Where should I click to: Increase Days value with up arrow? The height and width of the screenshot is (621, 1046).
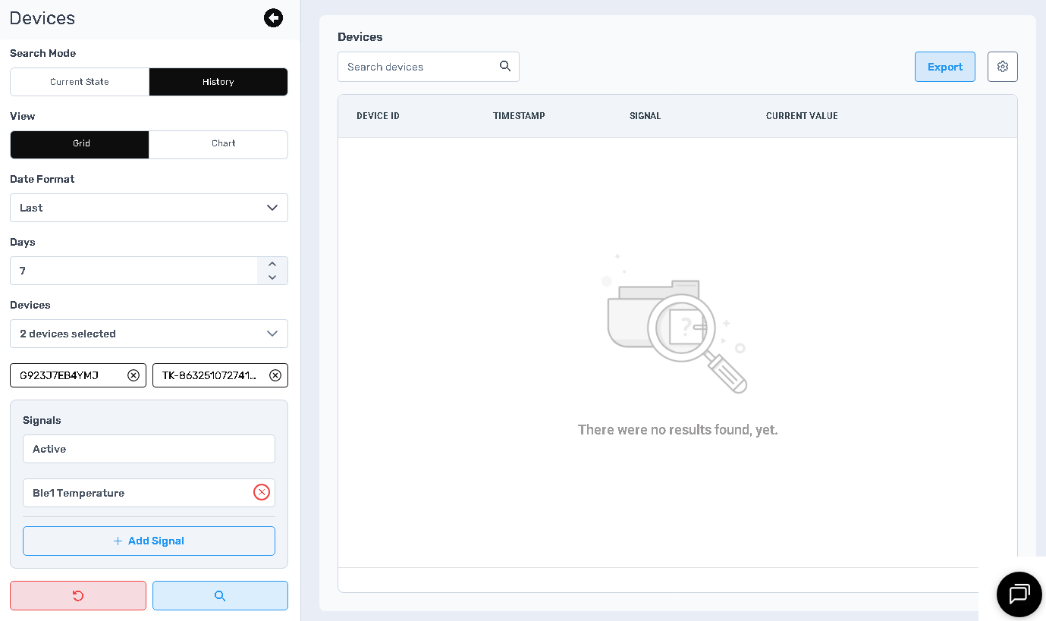[272, 264]
